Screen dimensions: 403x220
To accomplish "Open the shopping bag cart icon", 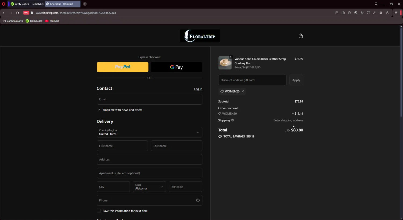I will (301, 36).
